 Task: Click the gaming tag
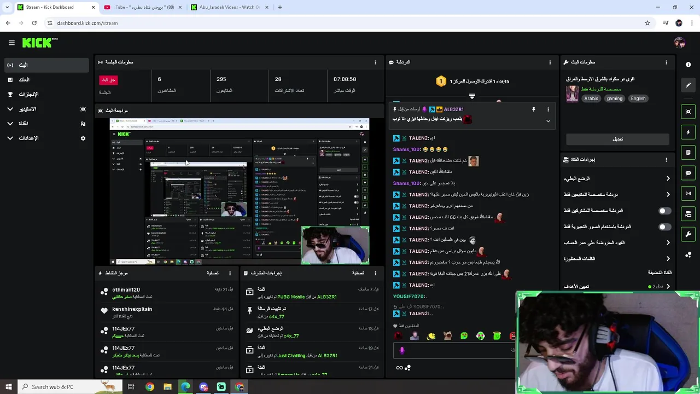pyautogui.click(x=615, y=99)
